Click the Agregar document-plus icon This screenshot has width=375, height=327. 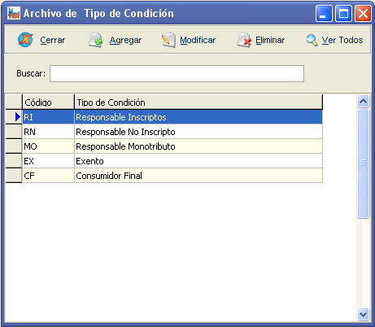point(96,40)
